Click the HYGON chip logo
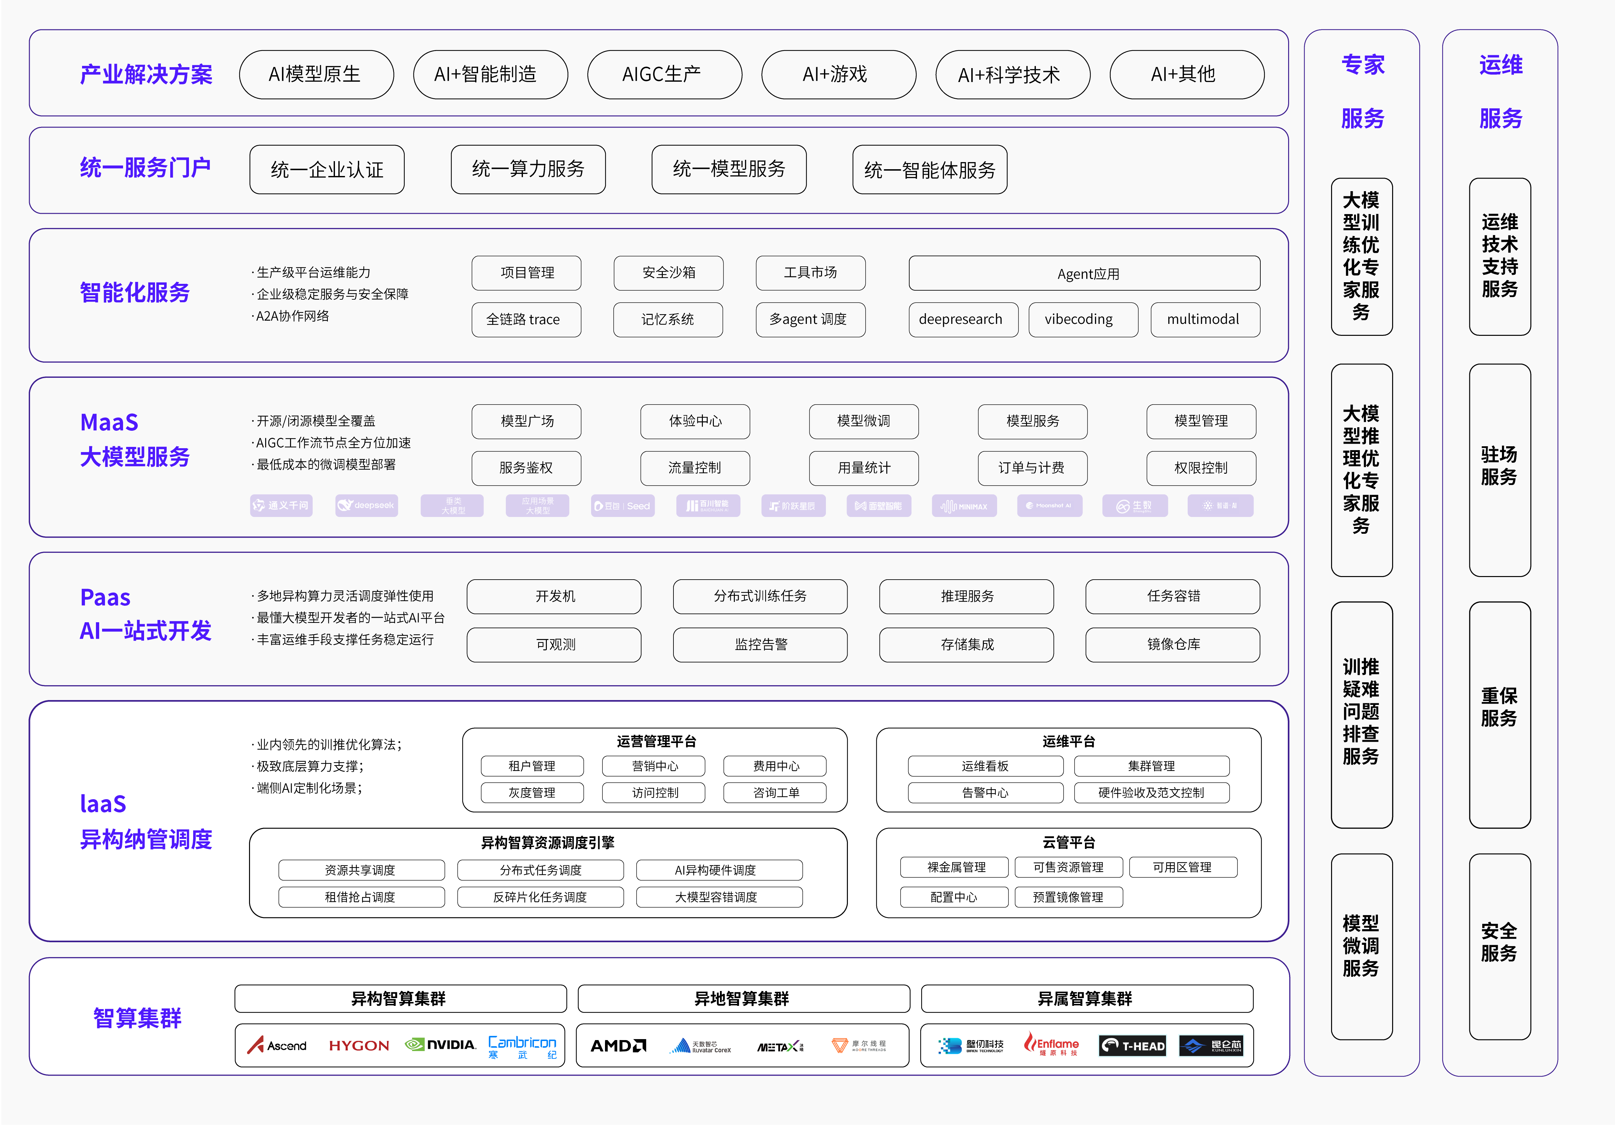Screen dimensions: 1615x1125 (359, 1046)
